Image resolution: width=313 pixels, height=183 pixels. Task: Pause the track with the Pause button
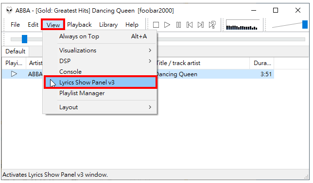point(178,25)
